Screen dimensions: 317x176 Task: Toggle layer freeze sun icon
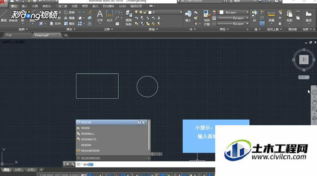141,12
